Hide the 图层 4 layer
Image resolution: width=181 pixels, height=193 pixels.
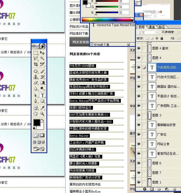pos(139,58)
